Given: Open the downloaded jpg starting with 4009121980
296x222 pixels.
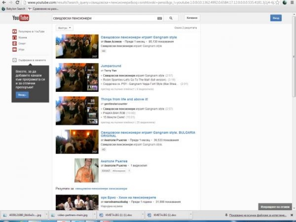Looking at the screenshot, I should [23, 215].
